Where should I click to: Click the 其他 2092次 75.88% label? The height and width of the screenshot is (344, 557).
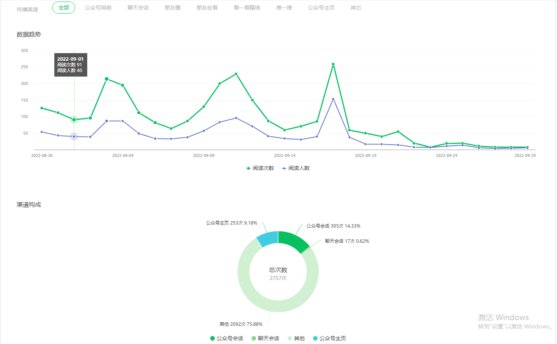point(241,324)
